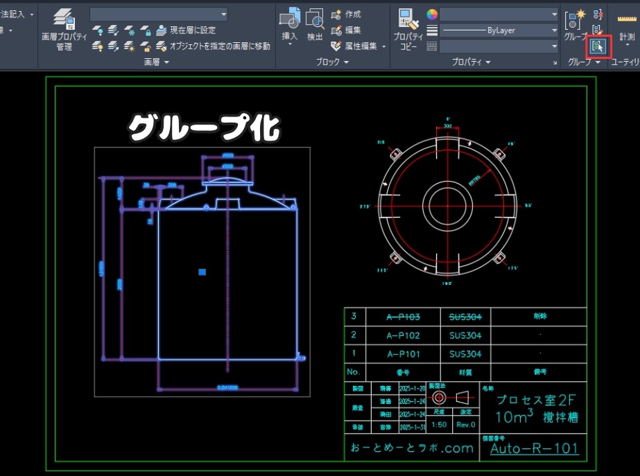This screenshot has width=640, height=476.
Task: Click the layer isolate icon
Action: pyautogui.click(x=114, y=30)
